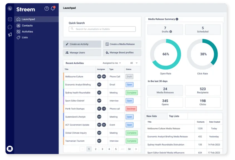Click the CE avatar in Sydney health Roundtable row
Viewport: 235px width, 160px height.
[x=99, y=92]
